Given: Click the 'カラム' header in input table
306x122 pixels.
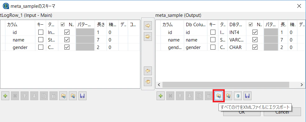Looking at the screenshot, I should (20, 25).
